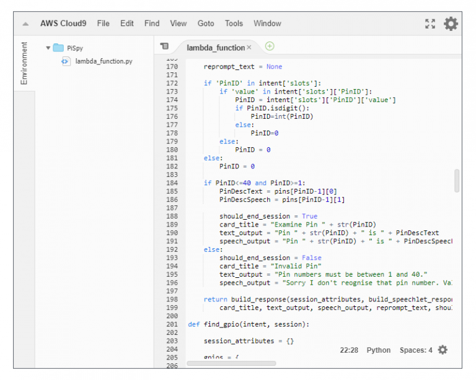Image resolution: width=476 pixels, height=380 pixels.
Task: Open lambda_function.py in file tree
Action: pyautogui.click(x=104, y=61)
